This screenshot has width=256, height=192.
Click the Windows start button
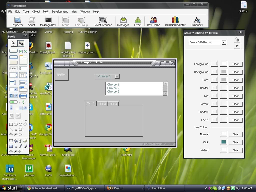click(11, 188)
